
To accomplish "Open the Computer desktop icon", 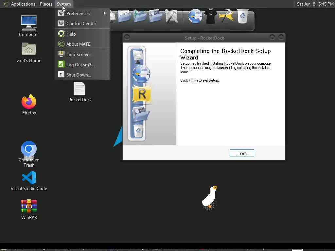I will (x=29, y=26).
